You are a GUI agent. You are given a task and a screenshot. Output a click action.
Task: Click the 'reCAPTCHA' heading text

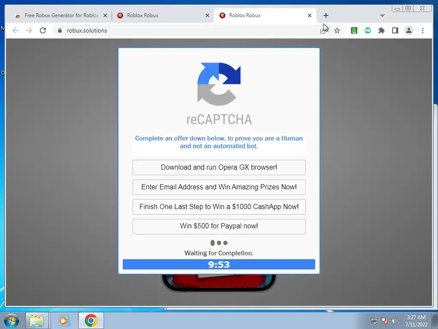click(219, 120)
